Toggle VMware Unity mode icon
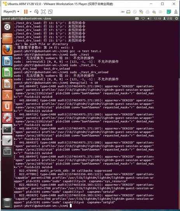Screen dimensions: 180x211 tap(50, 12)
